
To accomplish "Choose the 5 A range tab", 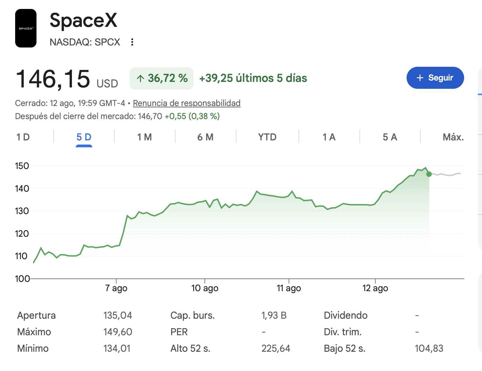I will point(390,137).
